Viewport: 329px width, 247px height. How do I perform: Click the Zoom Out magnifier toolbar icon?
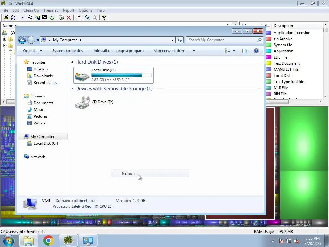tap(95, 17)
